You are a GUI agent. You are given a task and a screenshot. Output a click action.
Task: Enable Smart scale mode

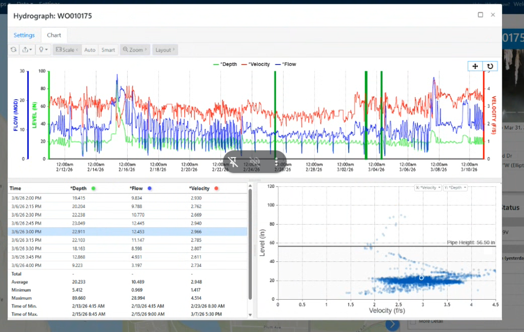click(x=108, y=50)
